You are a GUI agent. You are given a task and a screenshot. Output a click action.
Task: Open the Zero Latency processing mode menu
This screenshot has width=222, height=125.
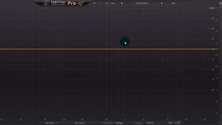(80, 123)
